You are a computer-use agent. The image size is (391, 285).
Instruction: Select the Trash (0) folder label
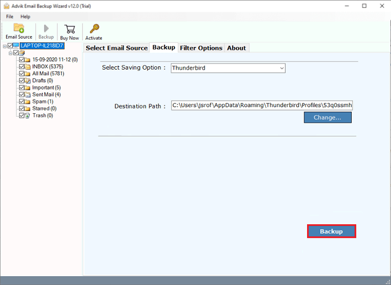point(43,115)
